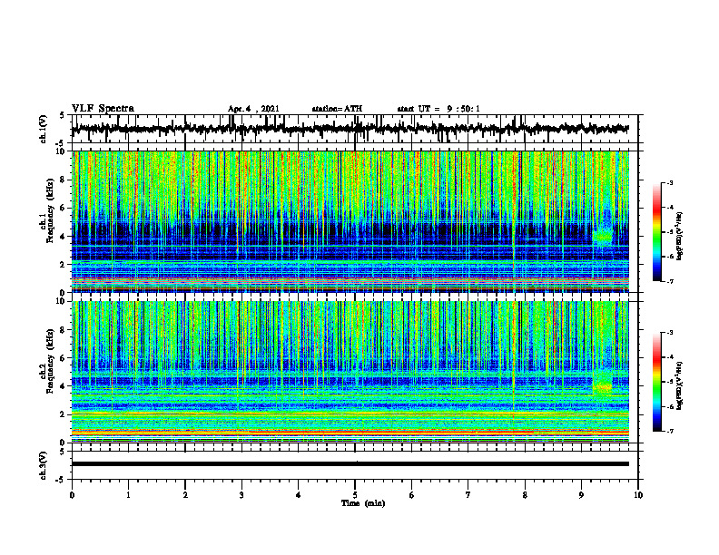Click the time axis tick label "8"
The width and height of the screenshot is (719, 555).
click(525, 495)
